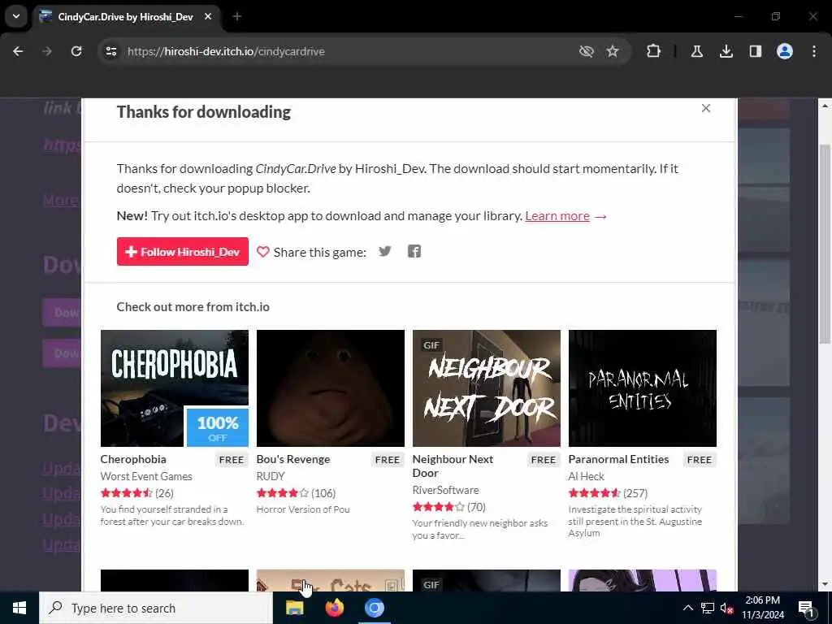The width and height of the screenshot is (832, 624).
Task: Open the Chrome Labs flask icon
Action: pyautogui.click(x=696, y=51)
